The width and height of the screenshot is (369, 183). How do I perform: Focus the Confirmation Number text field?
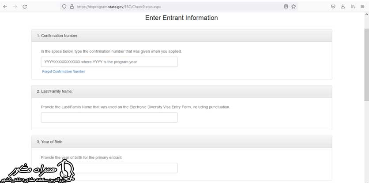click(109, 62)
